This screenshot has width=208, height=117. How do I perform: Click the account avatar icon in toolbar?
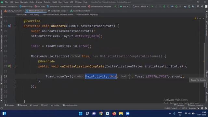coord(206,6)
